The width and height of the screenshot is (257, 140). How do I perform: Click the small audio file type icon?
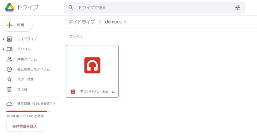pos(73,91)
